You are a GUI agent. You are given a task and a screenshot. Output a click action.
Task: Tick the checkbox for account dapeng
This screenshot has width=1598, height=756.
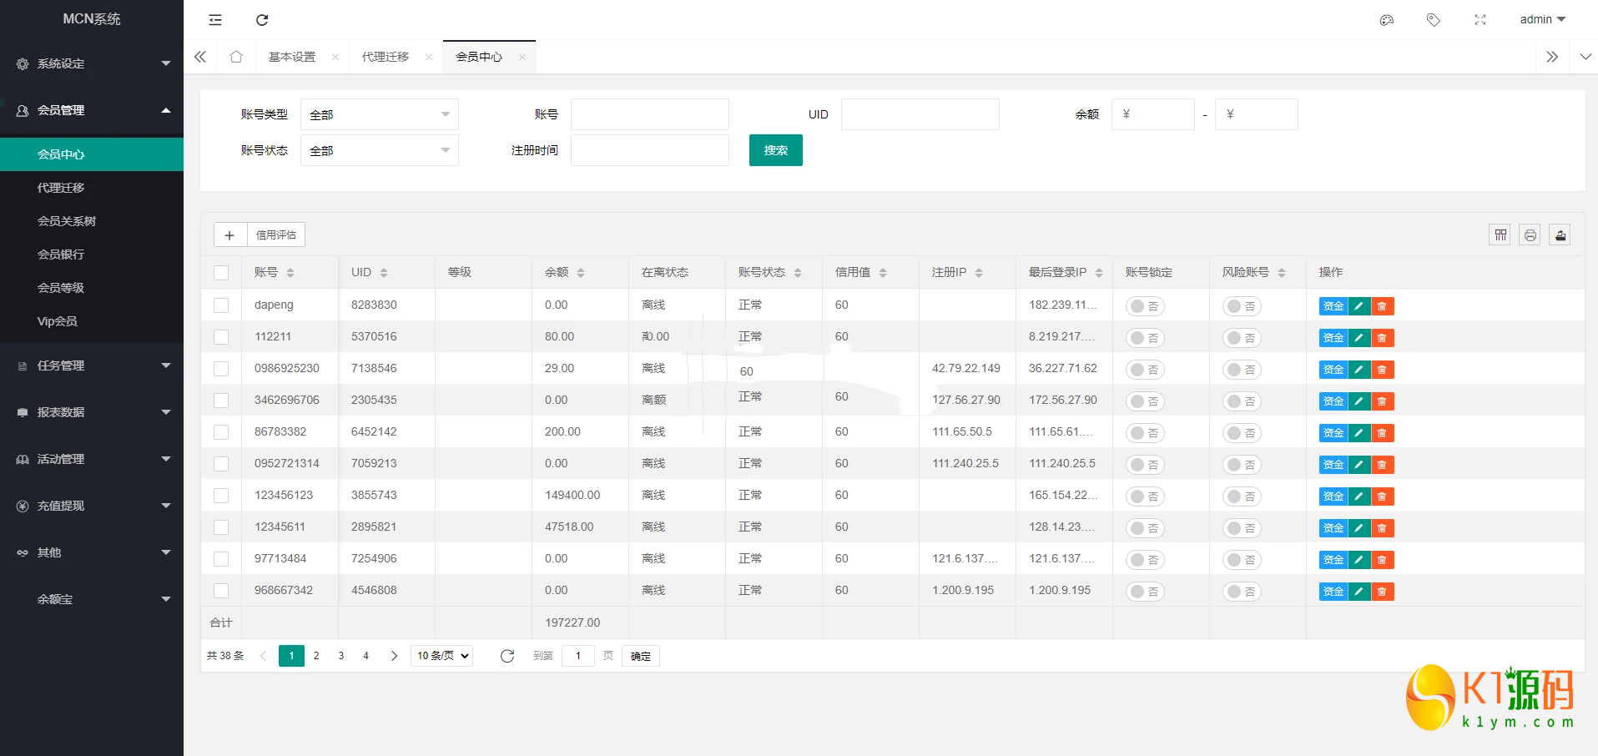(x=221, y=305)
